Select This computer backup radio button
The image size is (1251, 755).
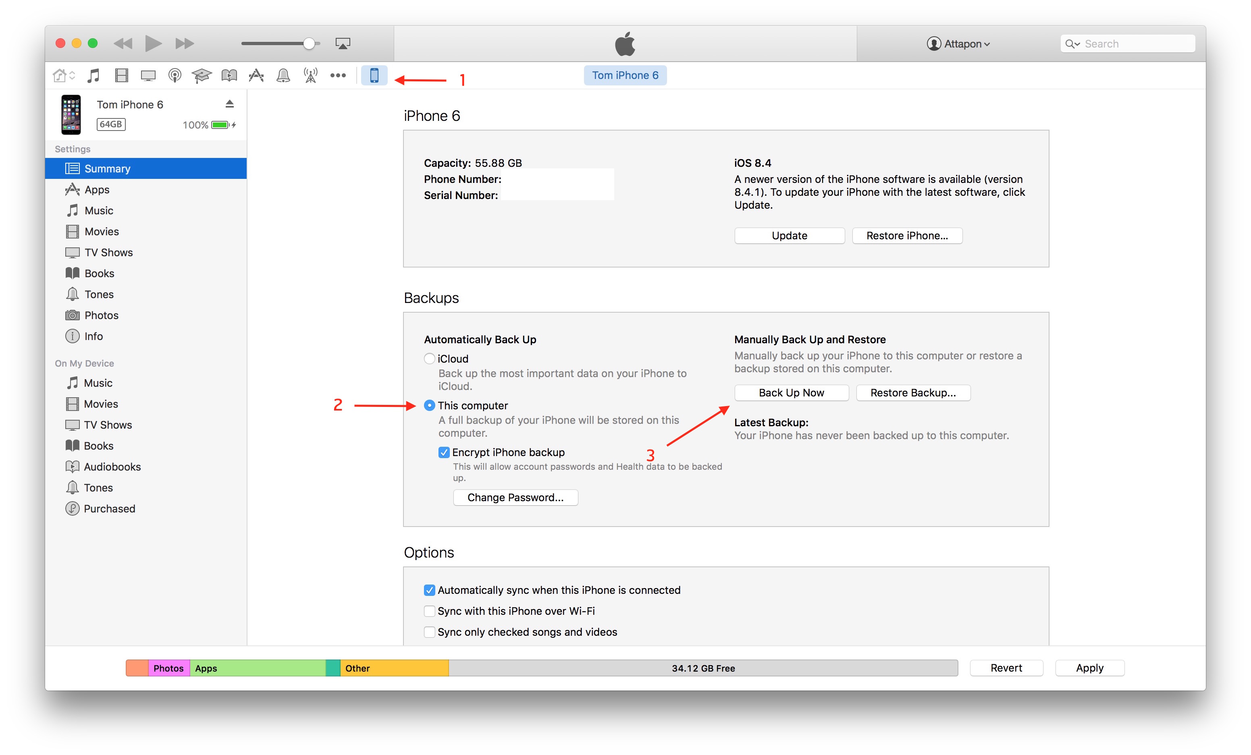point(430,405)
